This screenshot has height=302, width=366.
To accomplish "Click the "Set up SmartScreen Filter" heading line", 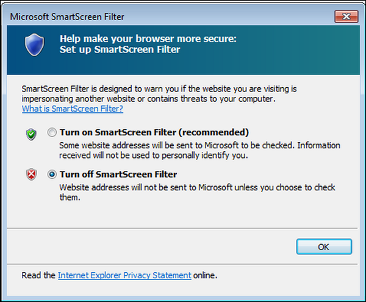I will [x=120, y=49].
